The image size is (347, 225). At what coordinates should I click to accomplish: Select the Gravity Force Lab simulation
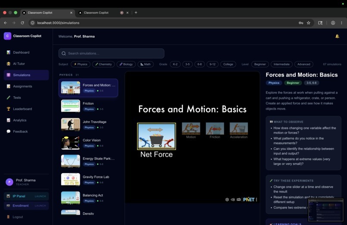point(88,179)
